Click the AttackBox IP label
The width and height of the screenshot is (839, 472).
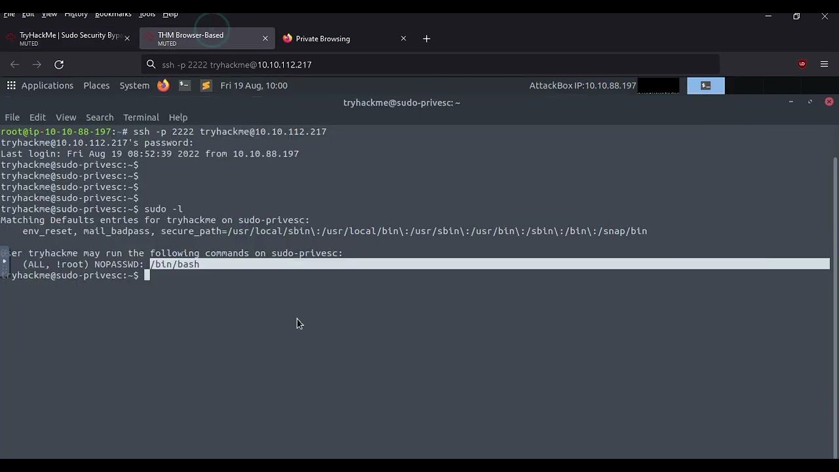click(x=583, y=85)
